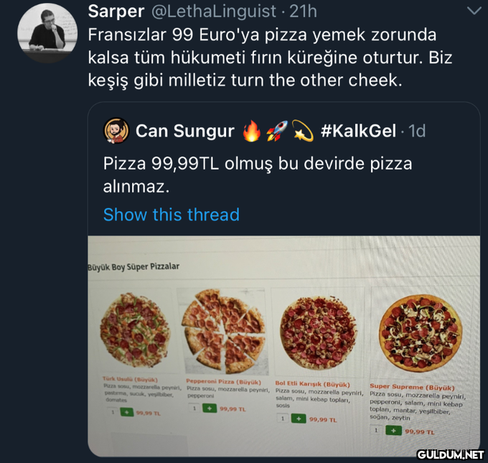Click the Super Supreme quantity box
The height and width of the screenshot is (463, 488).
tap(377, 431)
